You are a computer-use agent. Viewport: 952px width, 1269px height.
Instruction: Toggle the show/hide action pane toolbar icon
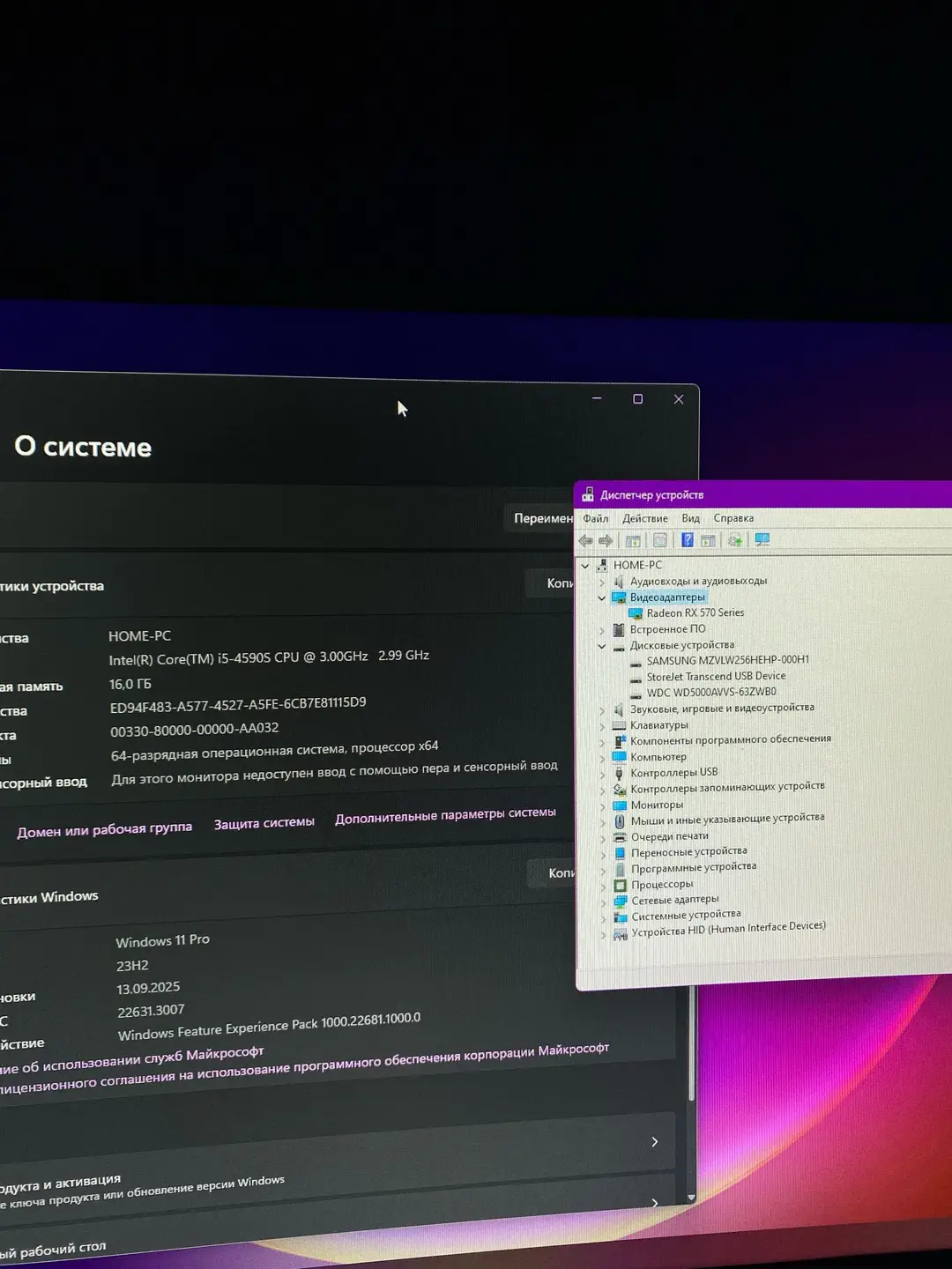(708, 540)
